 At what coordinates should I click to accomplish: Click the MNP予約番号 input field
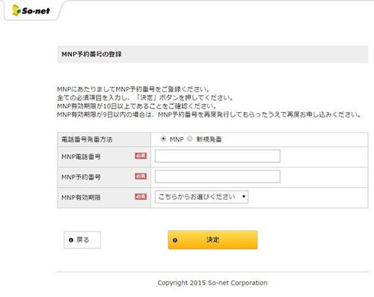[x=218, y=177]
